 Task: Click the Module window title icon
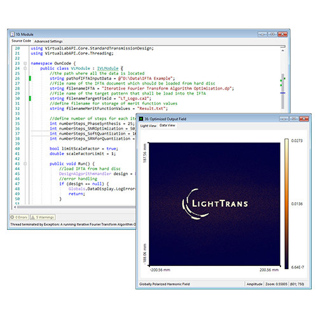(x=13, y=34)
